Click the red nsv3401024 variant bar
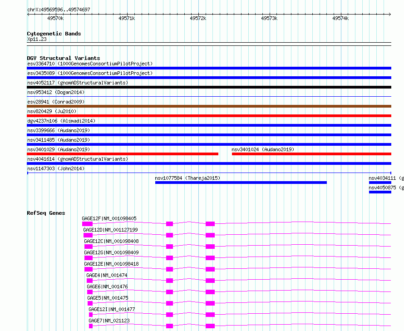 [x=311, y=154]
